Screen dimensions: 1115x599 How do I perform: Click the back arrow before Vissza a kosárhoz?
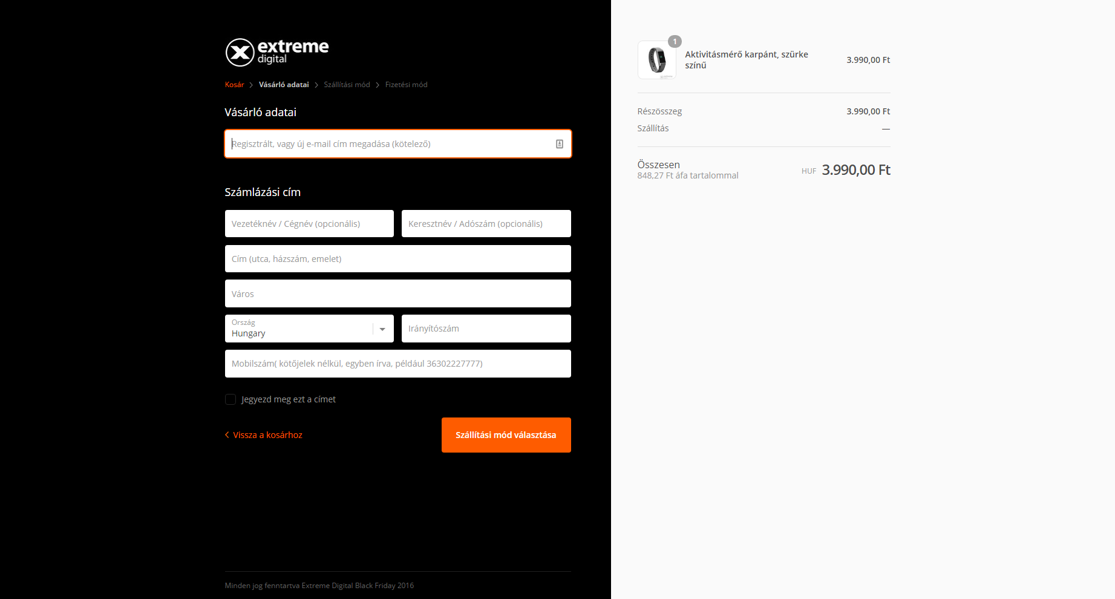click(x=227, y=435)
